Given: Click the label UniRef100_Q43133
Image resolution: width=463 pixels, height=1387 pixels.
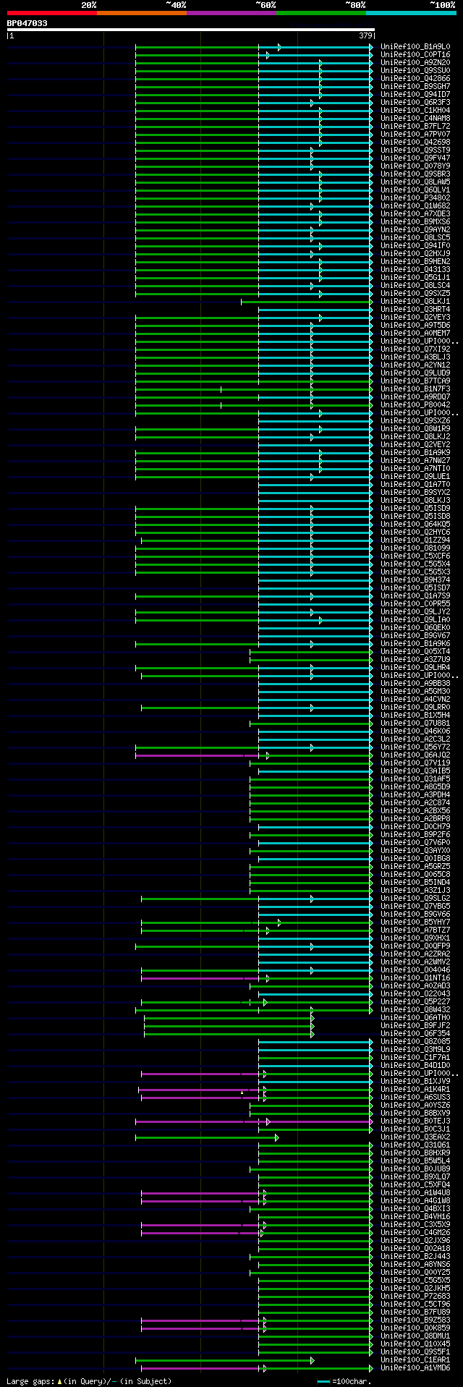Looking at the screenshot, I should coord(415,269).
